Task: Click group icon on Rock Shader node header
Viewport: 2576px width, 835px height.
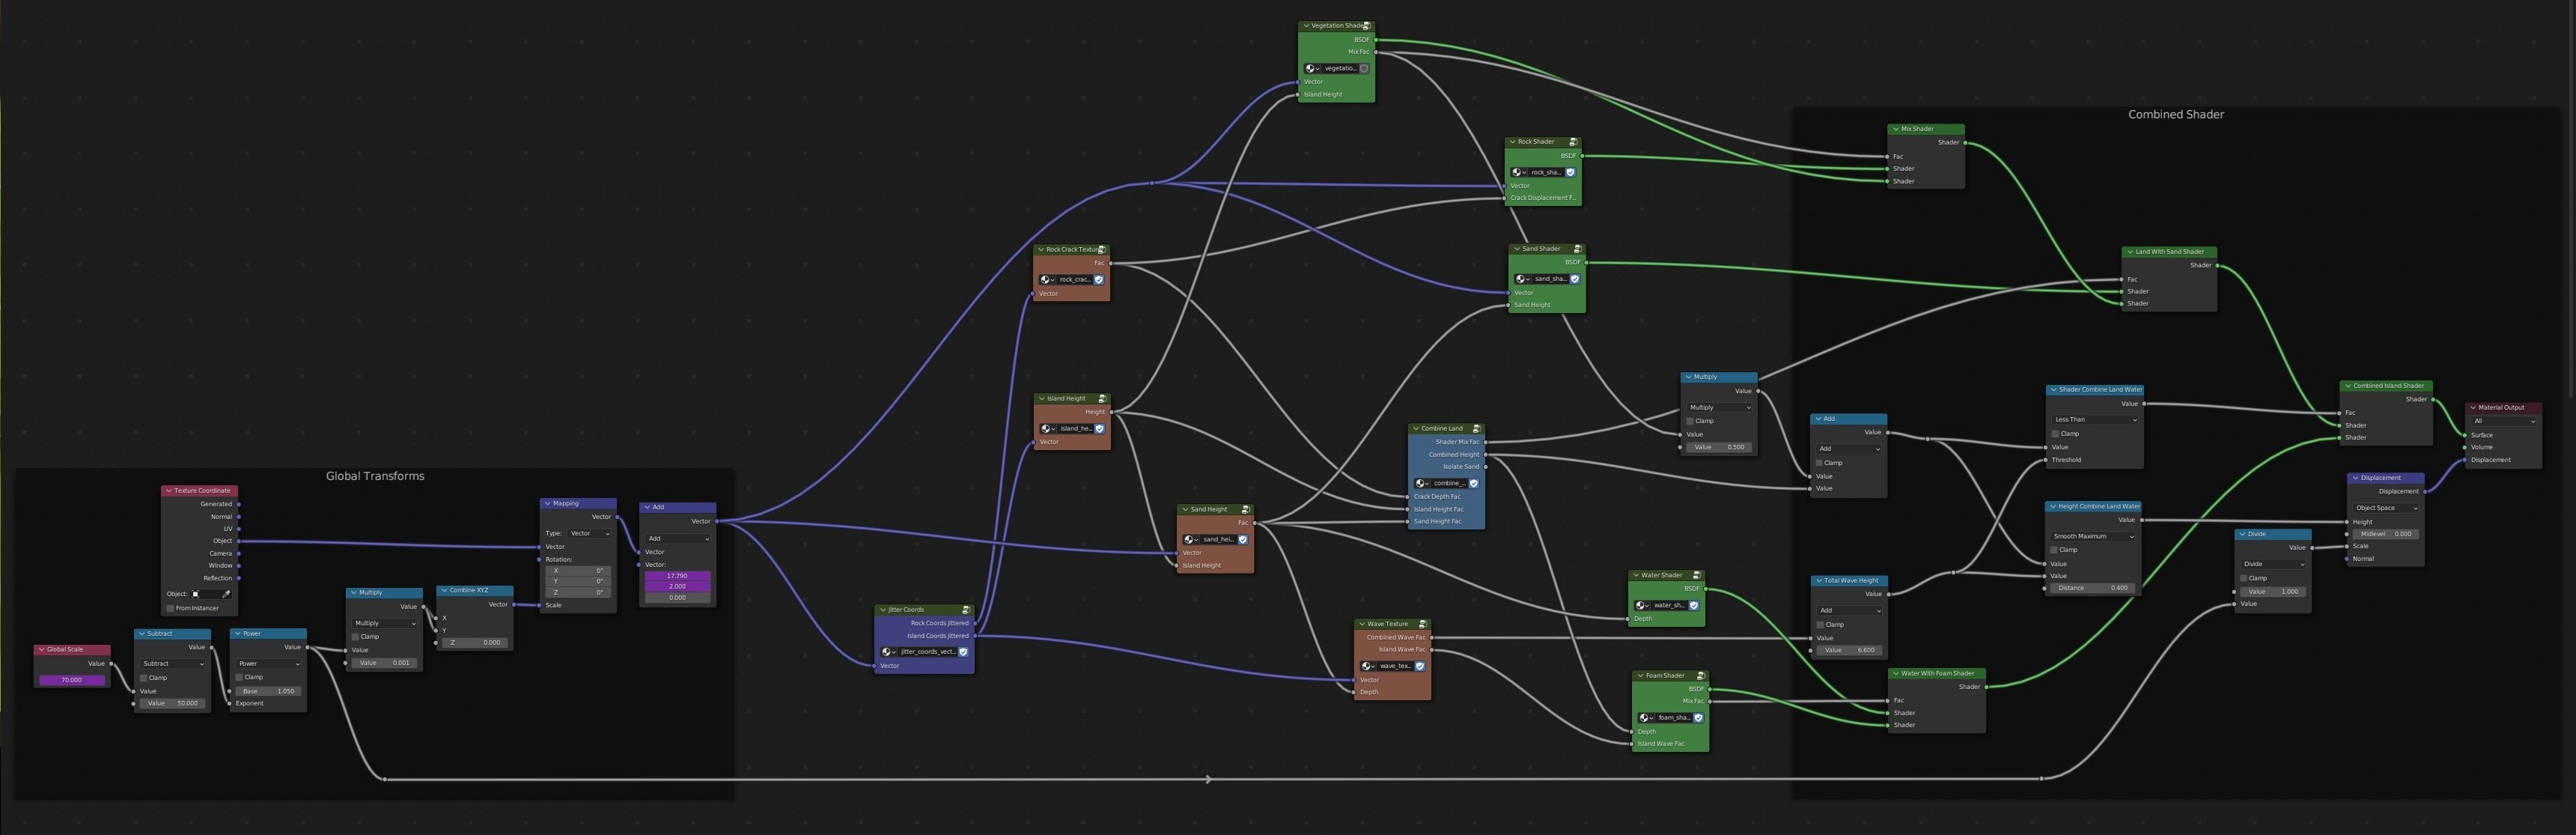Action: pos(1573,142)
